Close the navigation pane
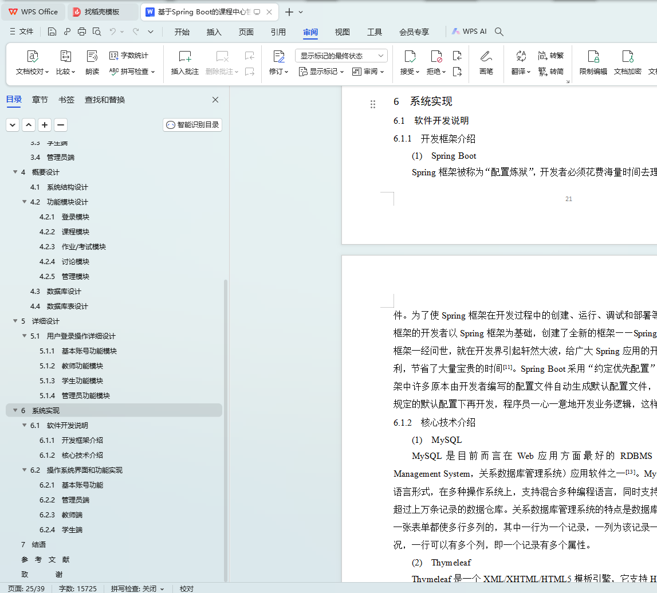The width and height of the screenshot is (657, 593). coord(215,100)
